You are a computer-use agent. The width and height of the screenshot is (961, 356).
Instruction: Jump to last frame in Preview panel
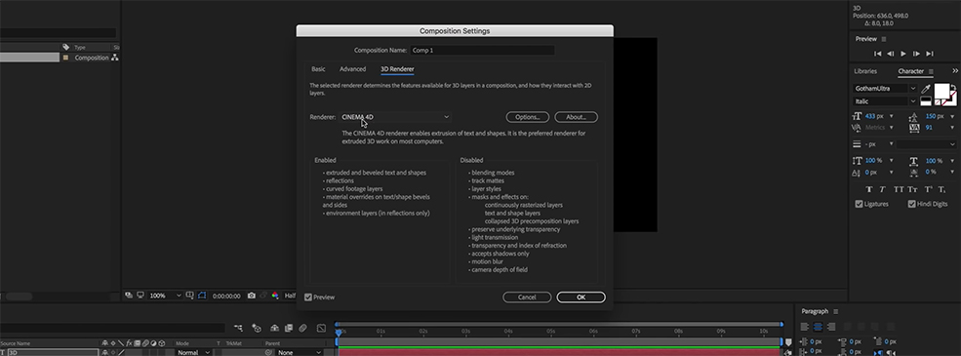point(930,54)
